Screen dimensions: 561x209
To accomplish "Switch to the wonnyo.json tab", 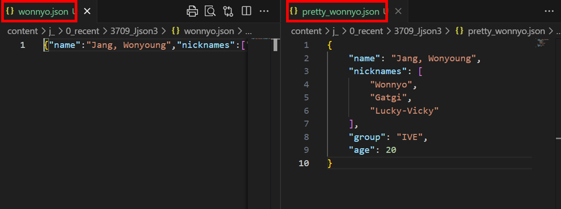I will [43, 12].
